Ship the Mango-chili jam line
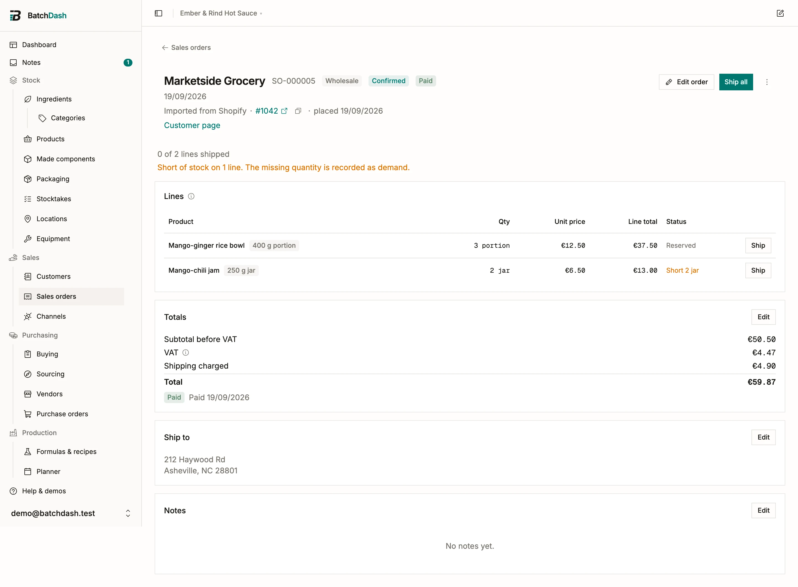The image size is (798, 587). [x=758, y=270]
